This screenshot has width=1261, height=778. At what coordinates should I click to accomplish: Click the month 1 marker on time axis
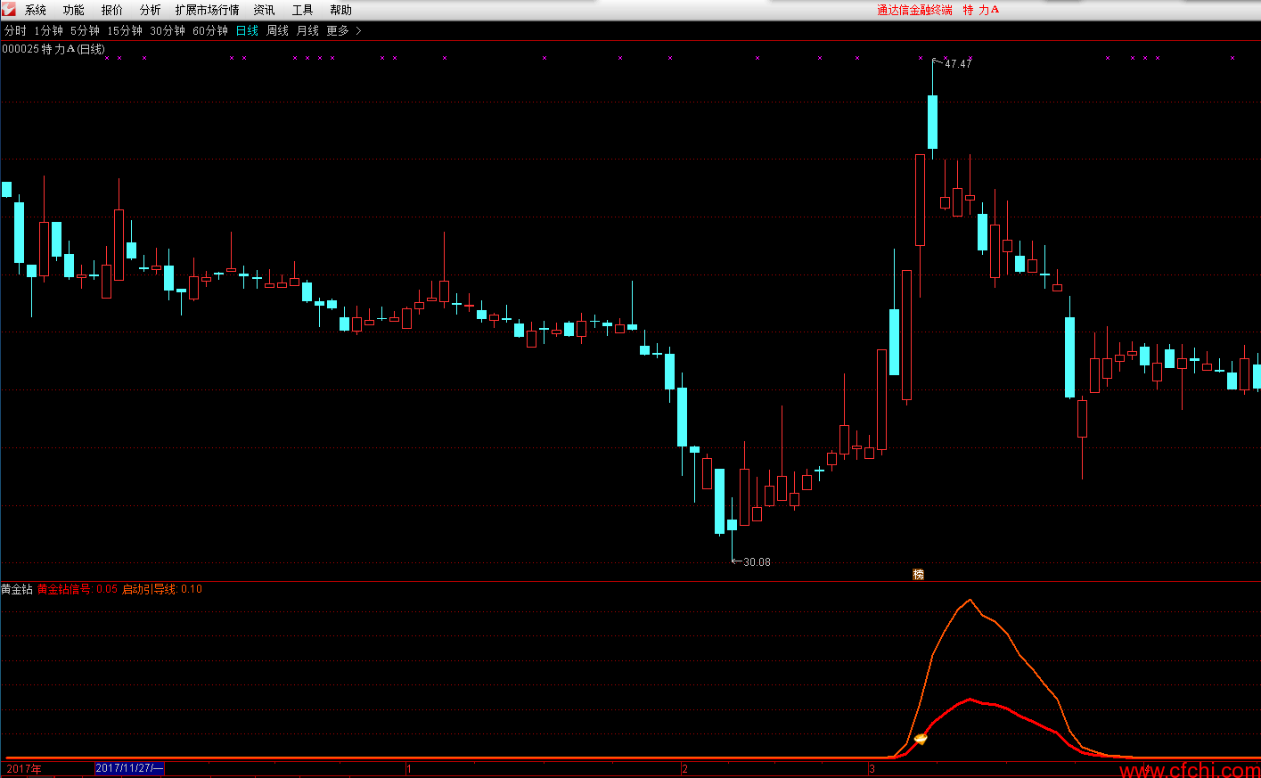(409, 768)
